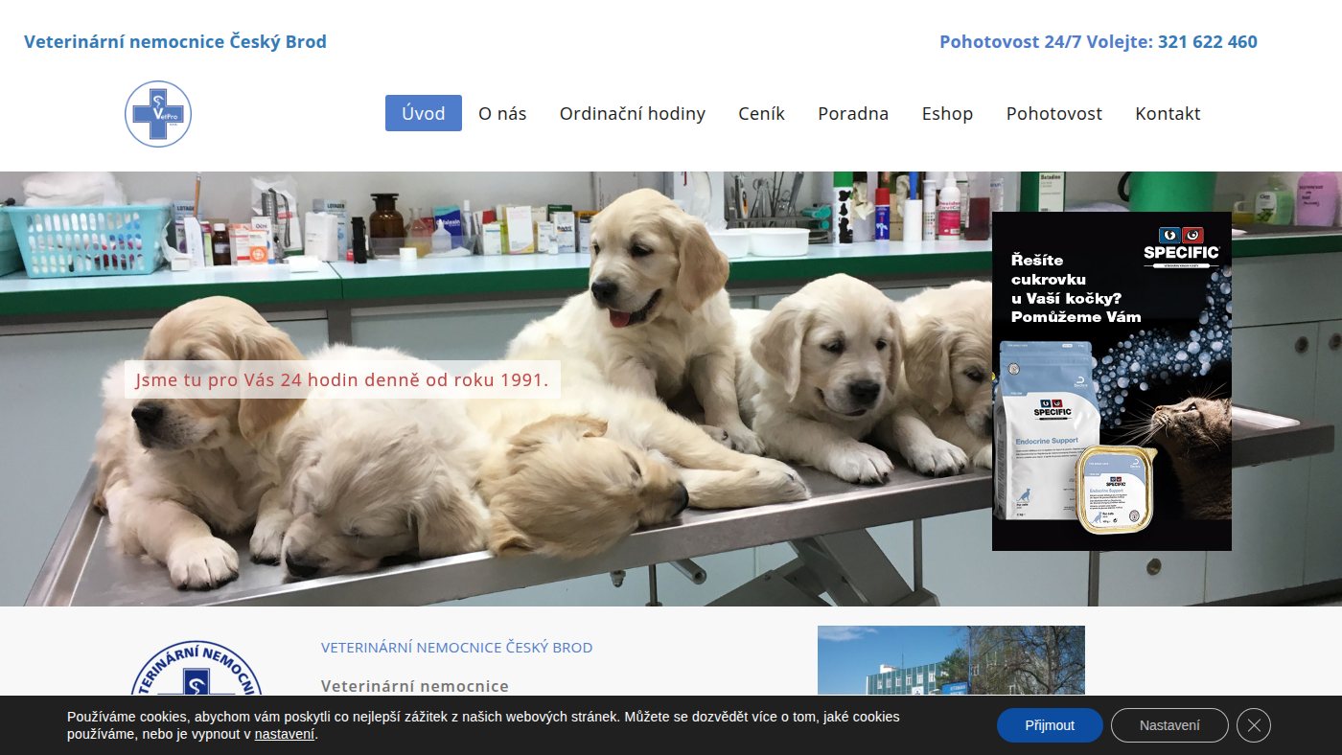
Task: Click the Pohotovost 24/7 phone number text
Action: [x=1099, y=42]
